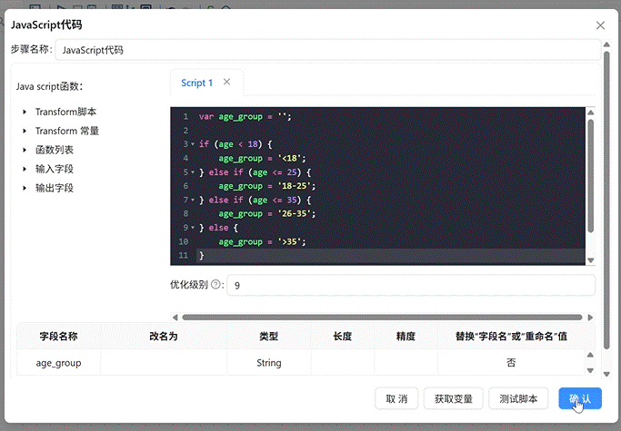Switch to the Script 1 tab
Image resolution: width=621 pixels, height=431 pixels.
point(196,83)
